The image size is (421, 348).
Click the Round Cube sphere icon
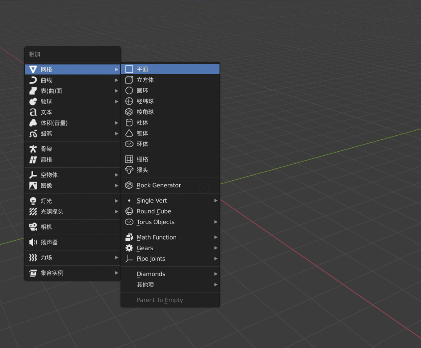coord(129,211)
